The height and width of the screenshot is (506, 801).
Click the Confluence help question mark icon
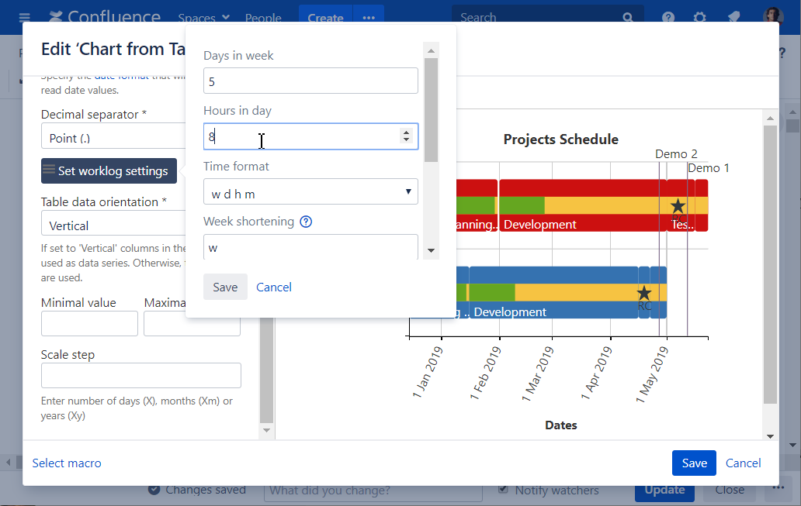668,17
